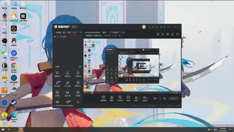This screenshot has width=234, height=132.
Task: Click the 修改 button next to stream title
Action: pyautogui.click(x=104, y=33)
